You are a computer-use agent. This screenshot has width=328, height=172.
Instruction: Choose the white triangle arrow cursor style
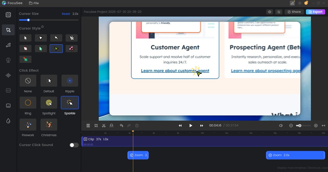pyautogui.click(x=41, y=38)
